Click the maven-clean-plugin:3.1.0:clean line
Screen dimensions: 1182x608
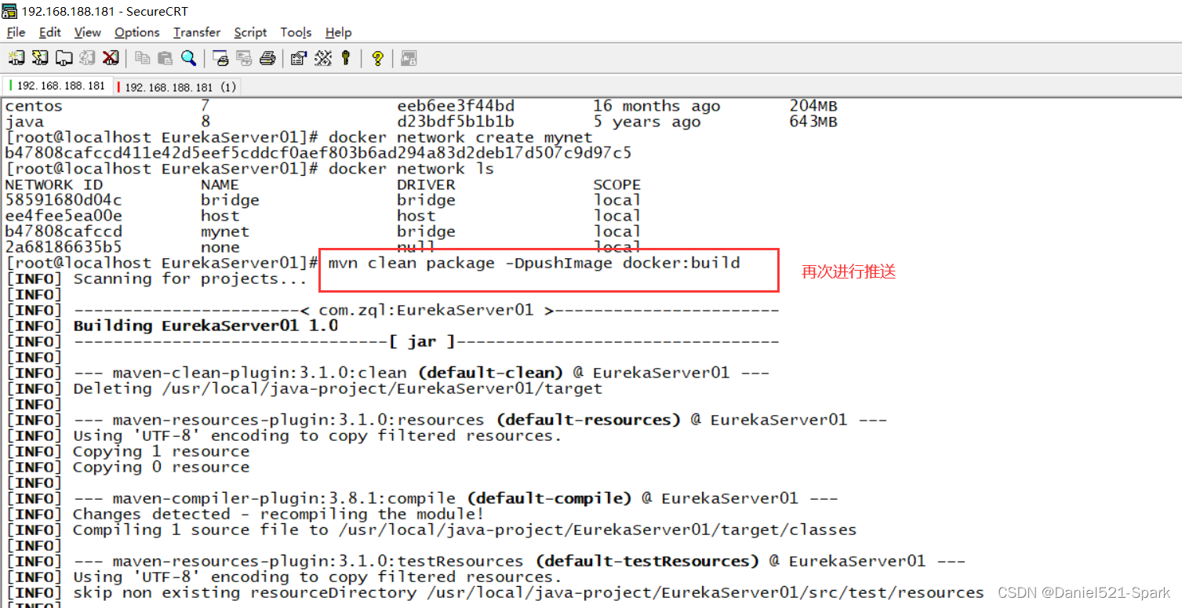pyautogui.click(x=421, y=373)
